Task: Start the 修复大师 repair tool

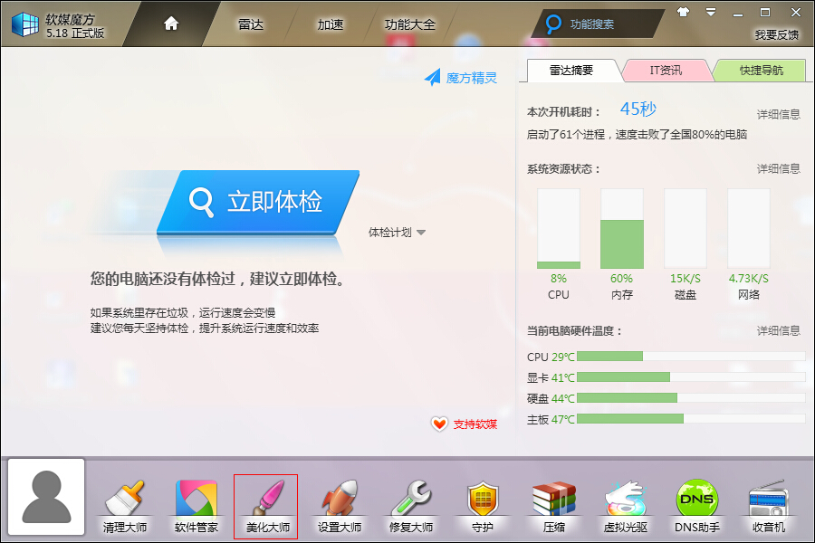Action: (x=409, y=500)
